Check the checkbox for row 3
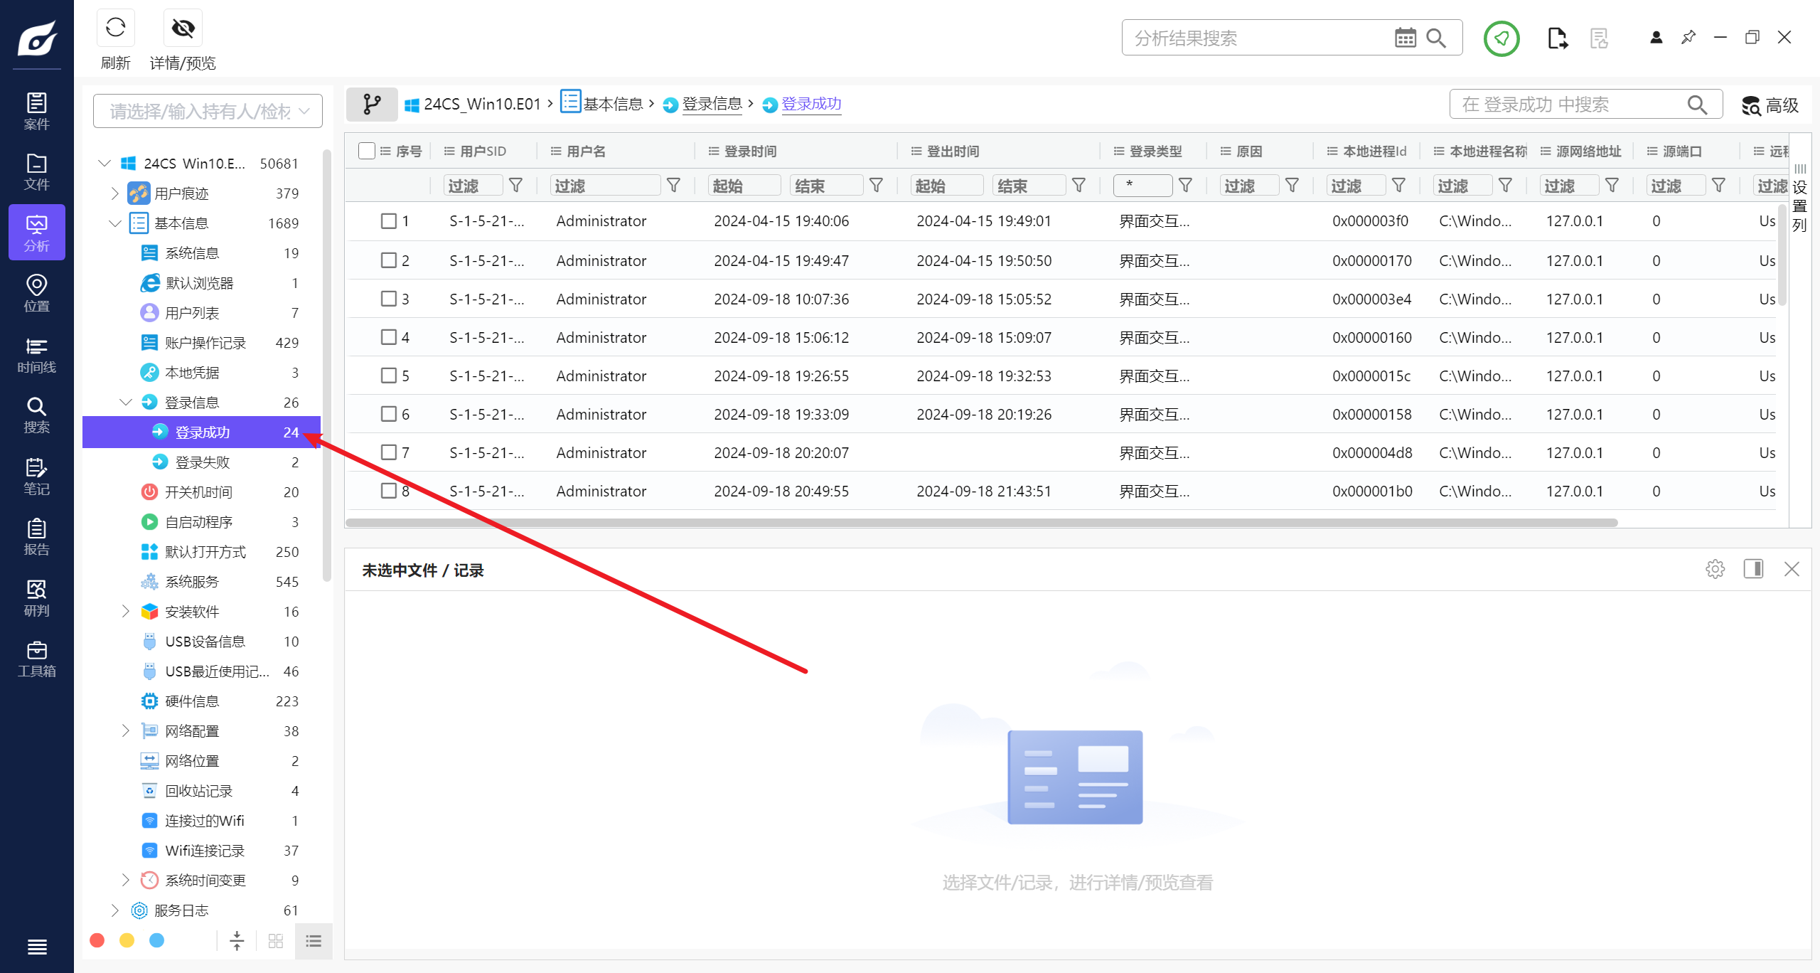Viewport: 1820px width, 973px height. pyautogui.click(x=388, y=299)
